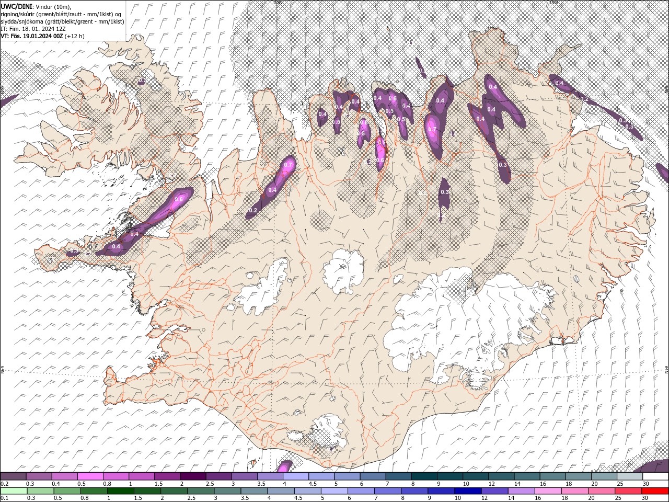Click the pale grey swatch between 25 and 30, snow row
The width and height of the screenshot is (669, 502).
(x=630, y=476)
